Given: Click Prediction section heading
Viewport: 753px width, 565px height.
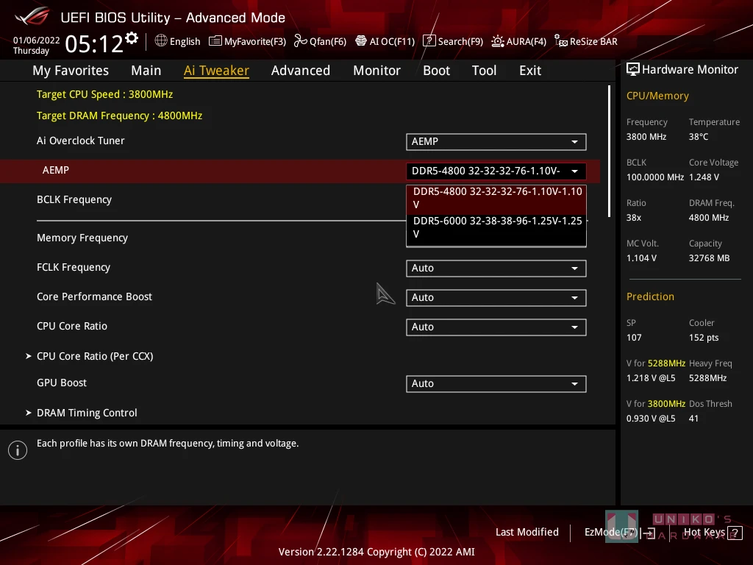Looking at the screenshot, I should pos(650,296).
